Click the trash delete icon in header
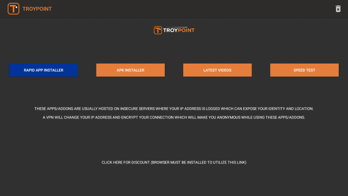This screenshot has width=348, height=196. pos(338,9)
